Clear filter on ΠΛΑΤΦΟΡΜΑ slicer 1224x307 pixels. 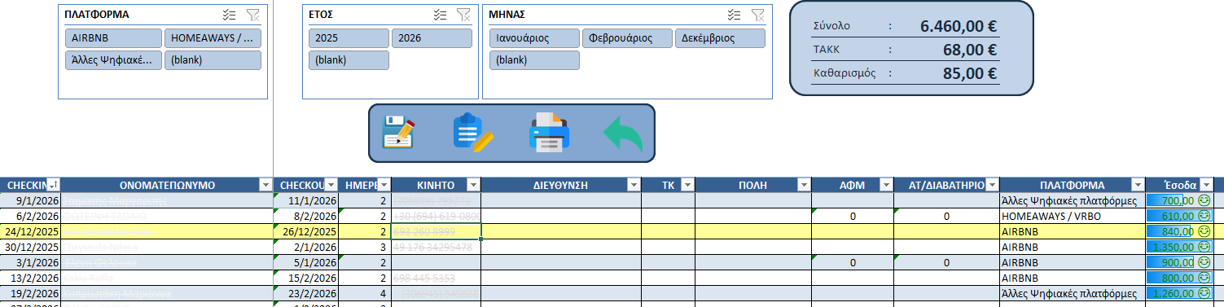click(x=252, y=15)
